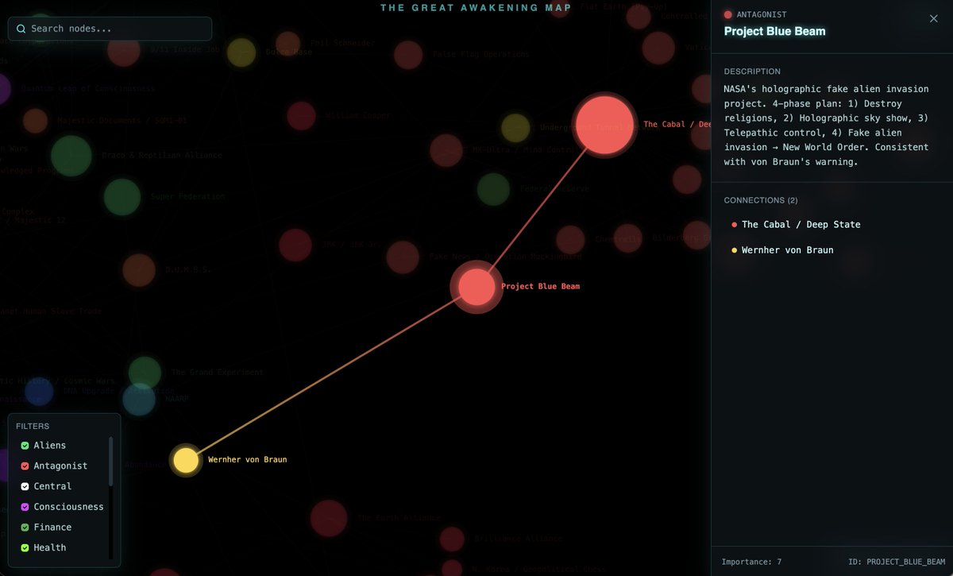Select The Cabal / Deep State node circle

(605, 125)
